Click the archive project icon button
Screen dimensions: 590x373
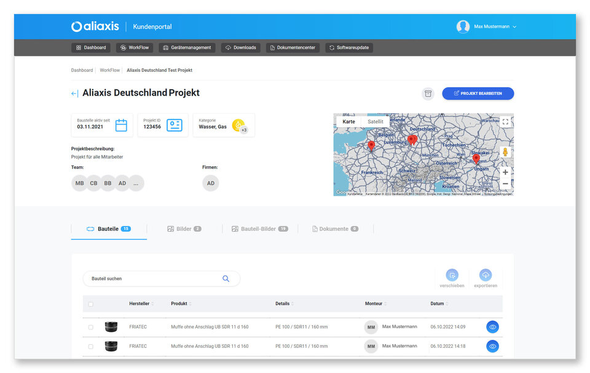coord(428,93)
